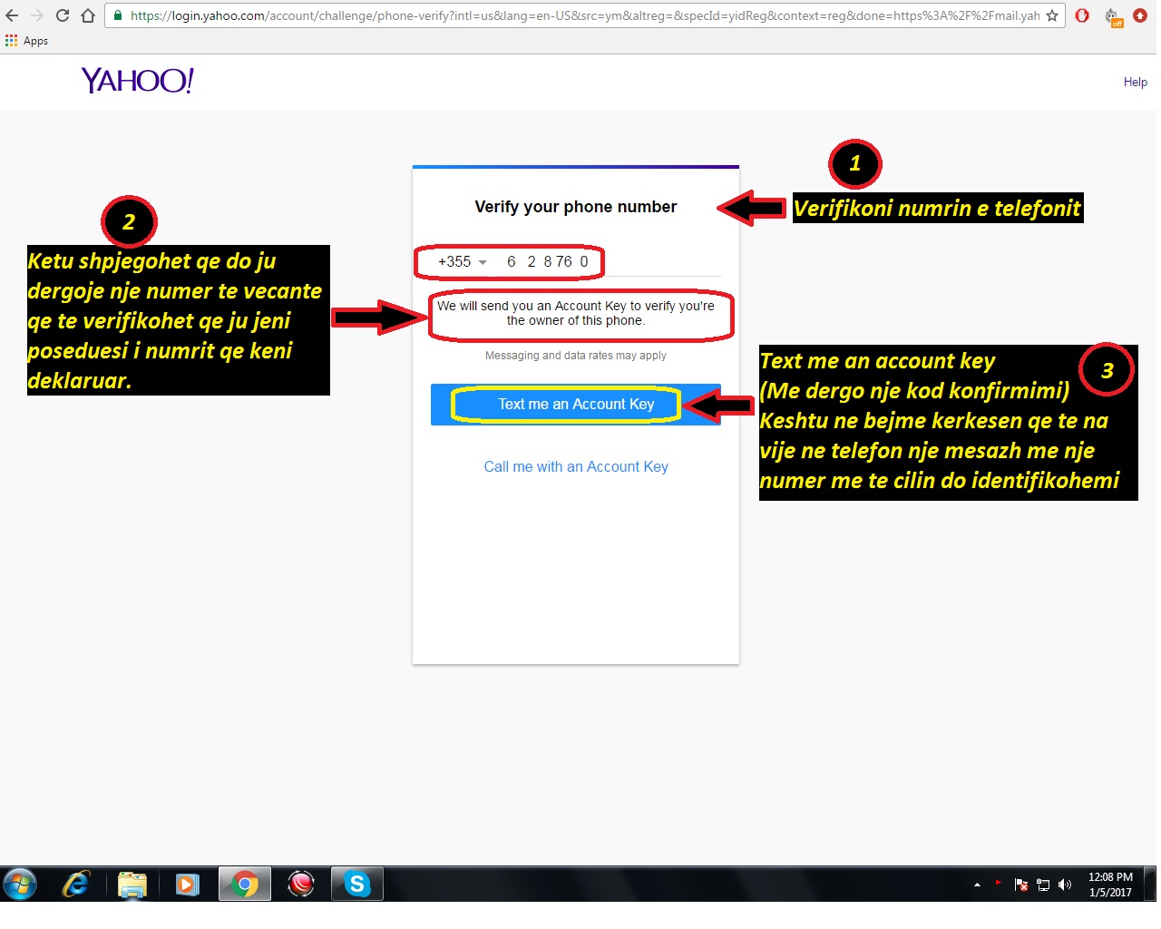This screenshot has width=1161, height=929.
Task: Show hidden tray icons arrow
Action: point(977,885)
